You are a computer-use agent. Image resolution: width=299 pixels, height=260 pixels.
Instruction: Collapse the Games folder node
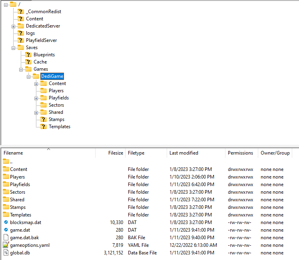(x=21, y=69)
